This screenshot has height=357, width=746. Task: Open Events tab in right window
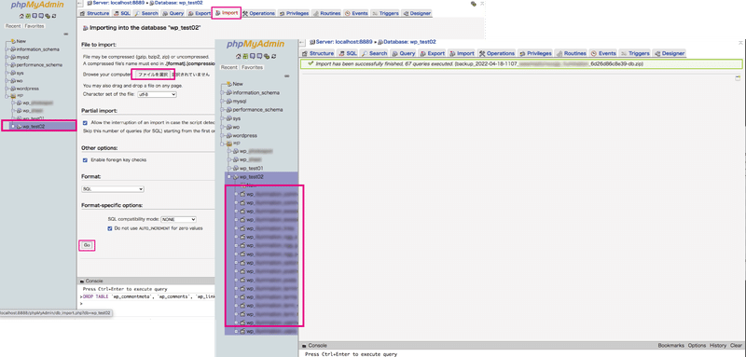click(x=603, y=53)
